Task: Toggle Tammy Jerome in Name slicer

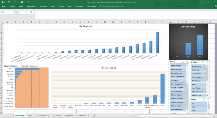Action: pos(178,106)
